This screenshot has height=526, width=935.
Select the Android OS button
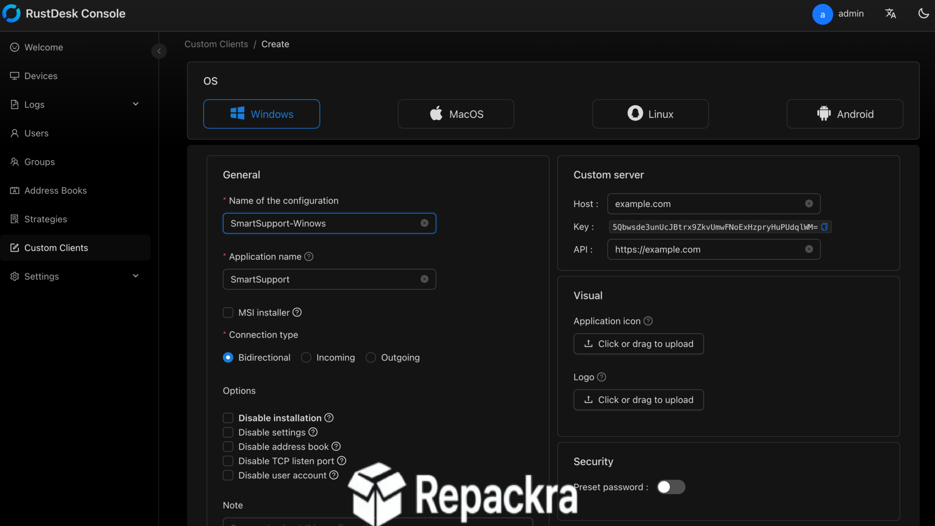point(845,114)
